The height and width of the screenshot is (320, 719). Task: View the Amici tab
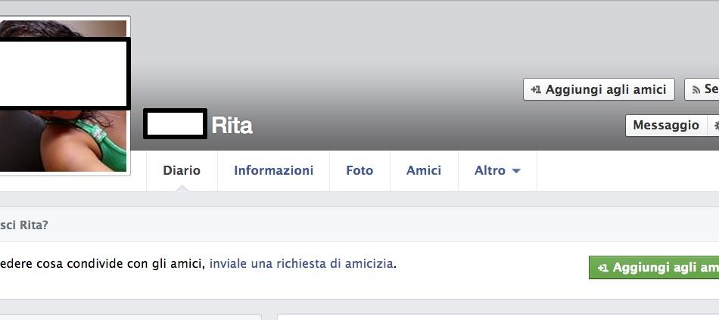tap(424, 170)
